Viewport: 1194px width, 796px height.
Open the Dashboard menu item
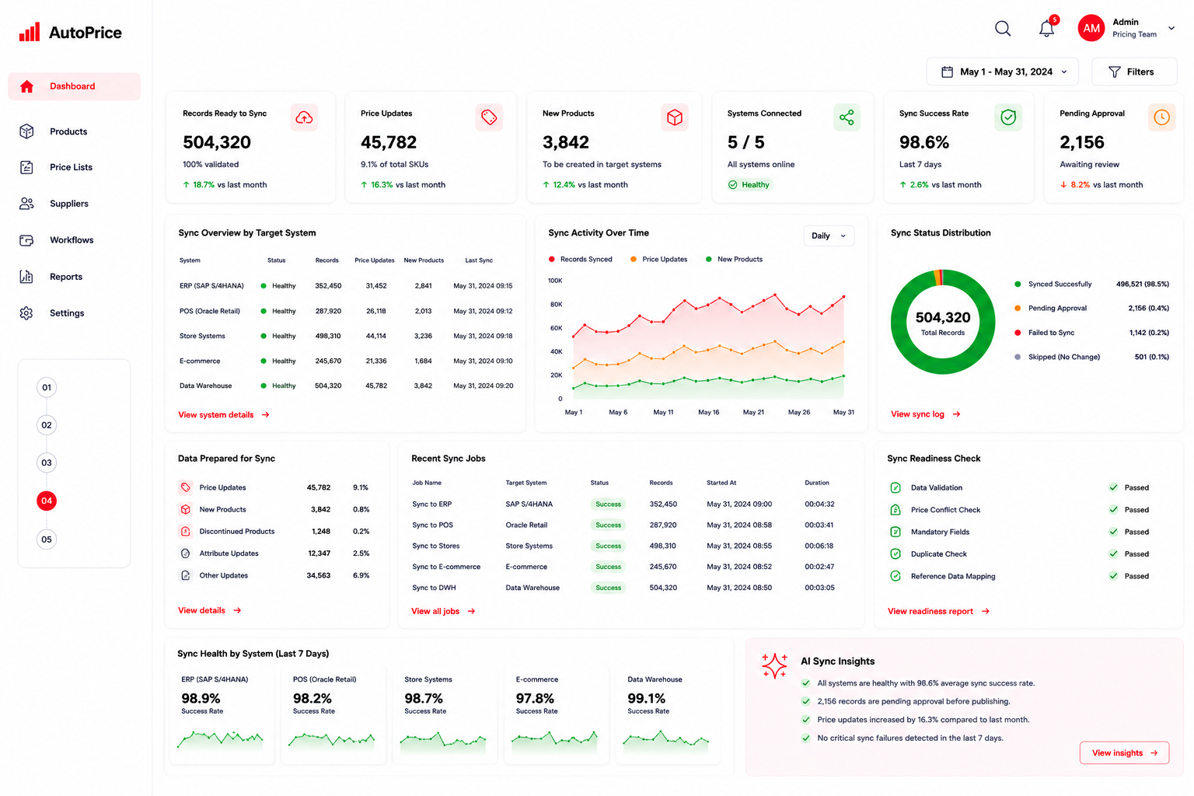click(74, 86)
